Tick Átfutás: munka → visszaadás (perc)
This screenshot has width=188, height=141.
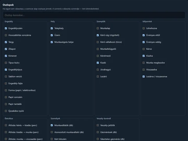6,139
